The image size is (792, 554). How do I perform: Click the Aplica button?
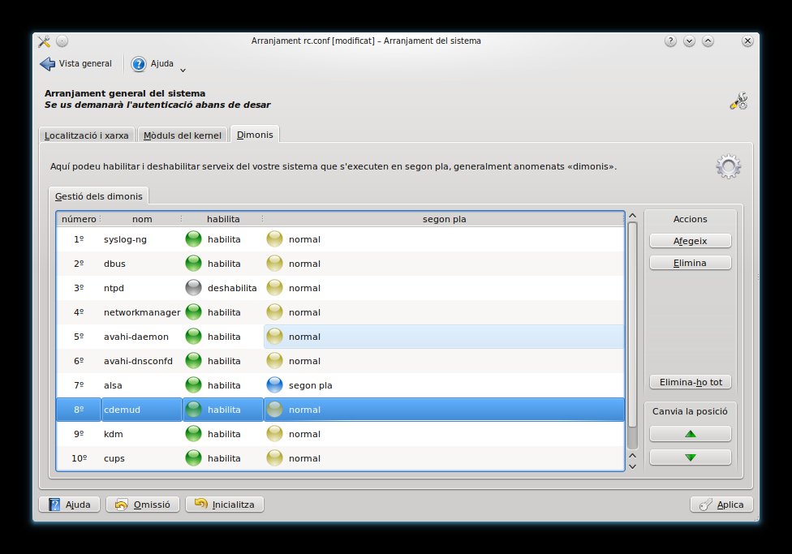click(x=721, y=505)
